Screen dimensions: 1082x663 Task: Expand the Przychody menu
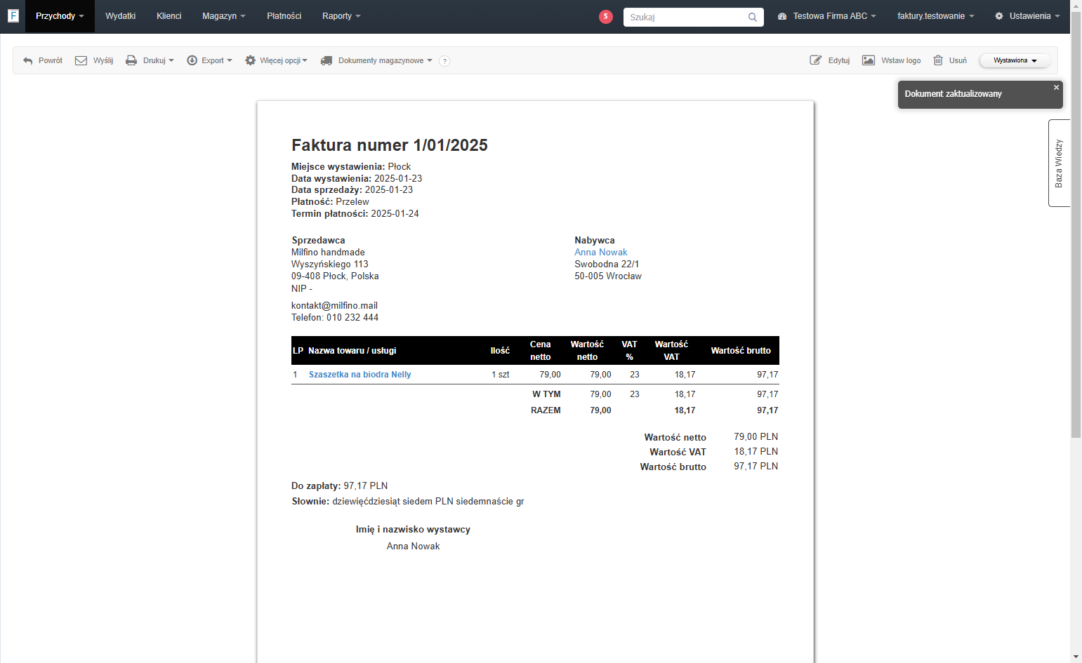(60, 16)
